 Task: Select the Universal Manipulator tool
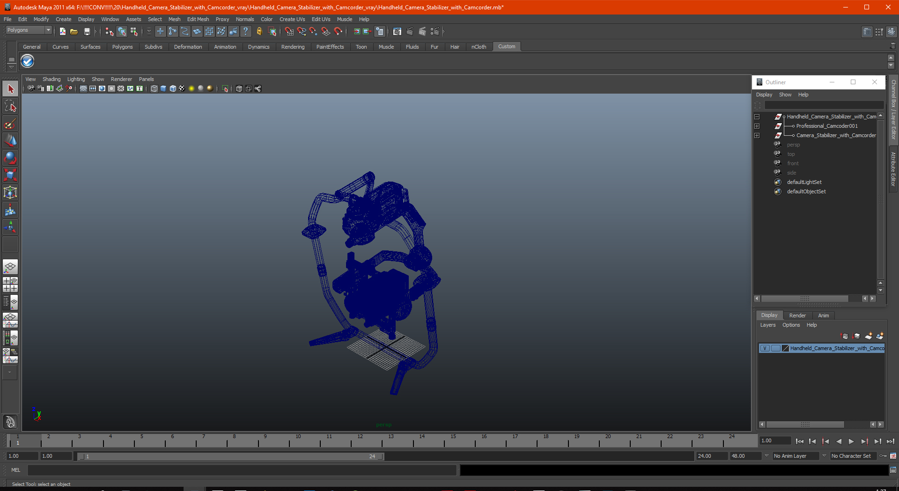coord(10,192)
